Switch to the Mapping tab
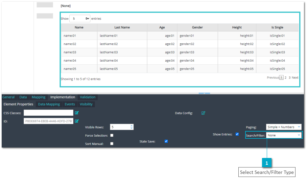307x181 pixels. tap(39, 97)
